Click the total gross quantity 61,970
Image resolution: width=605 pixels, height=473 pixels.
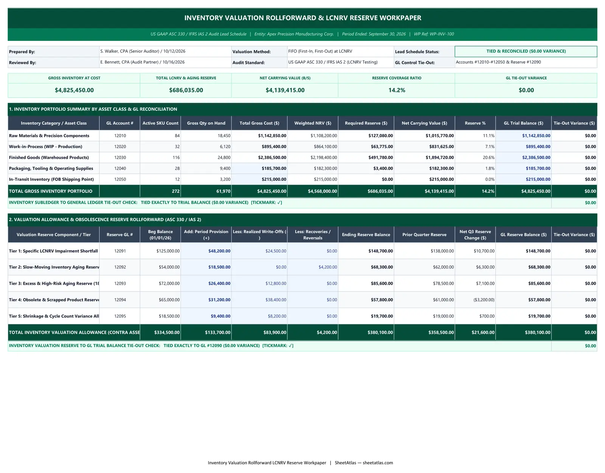(x=206, y=191)
